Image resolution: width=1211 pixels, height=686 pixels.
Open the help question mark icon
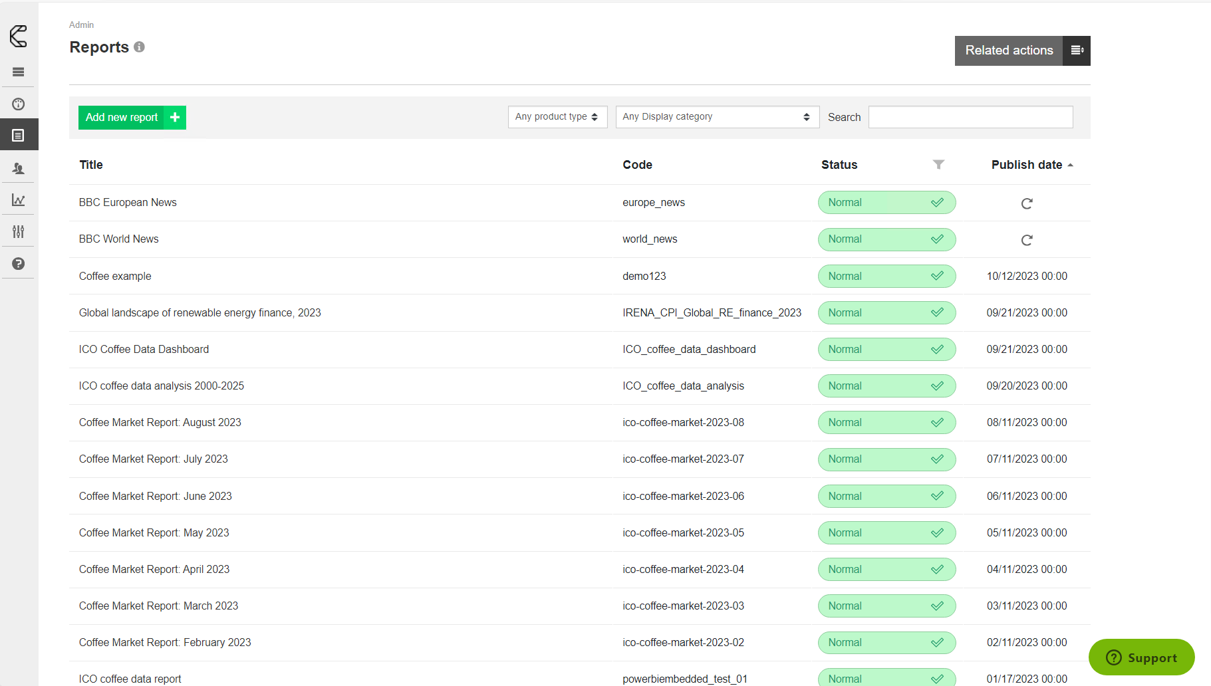(19, 264)
